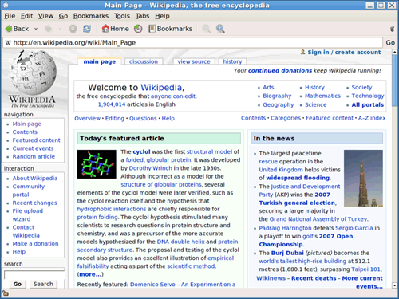Click Recent changes in interaction box
This screenshot has height=299, width=399.
(x=34, y=203)
